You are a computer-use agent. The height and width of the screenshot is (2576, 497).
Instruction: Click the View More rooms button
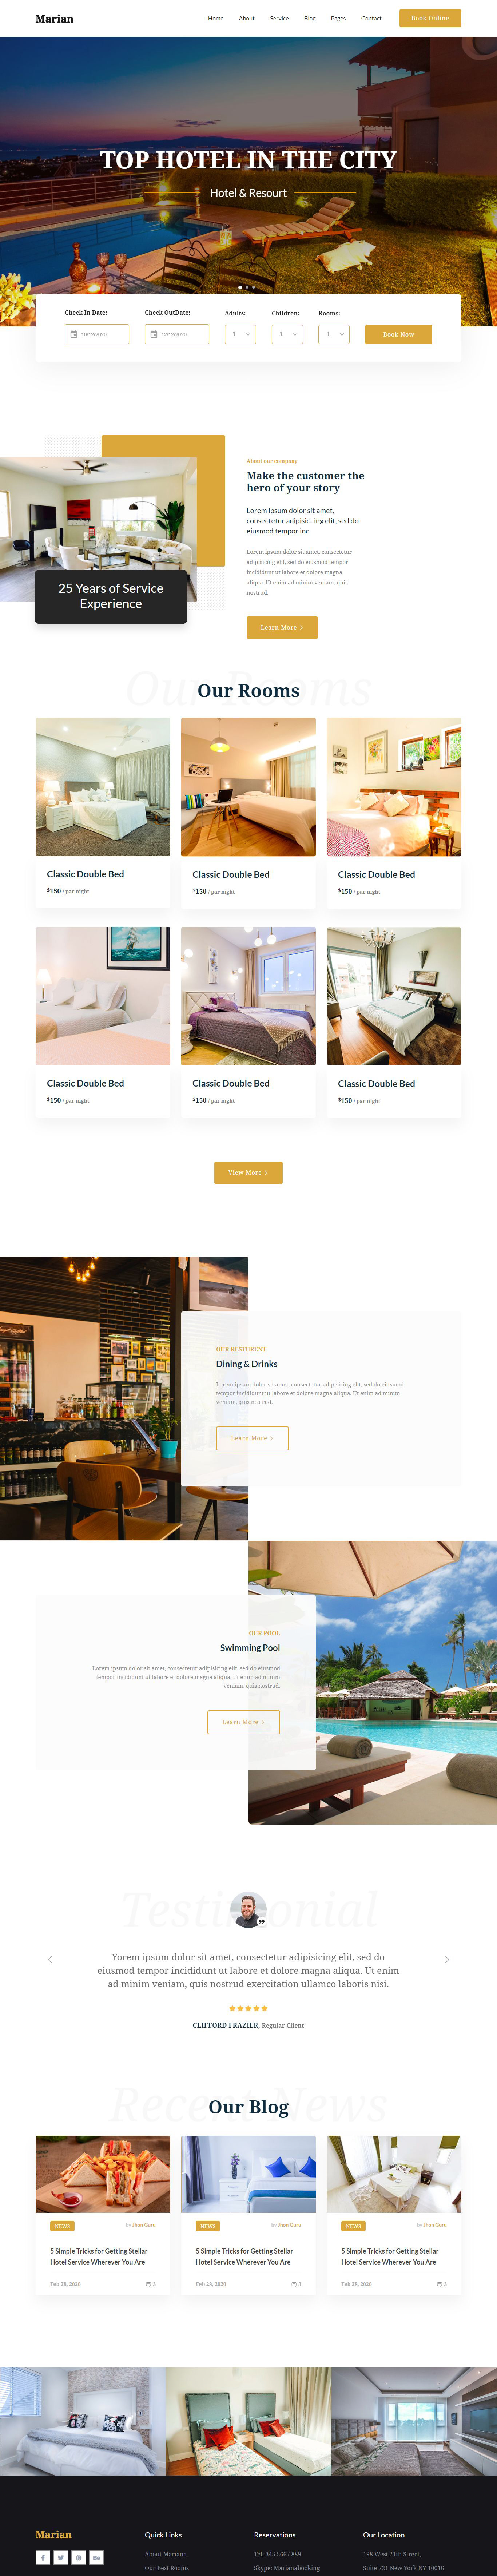248,1172
